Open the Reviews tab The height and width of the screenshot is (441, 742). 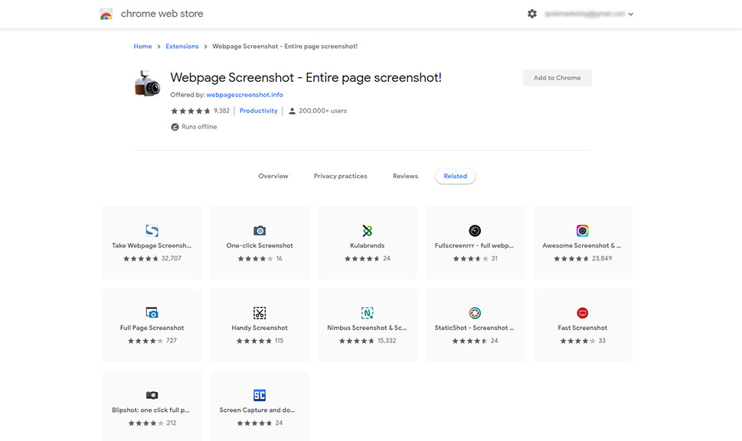coord(405,176)
